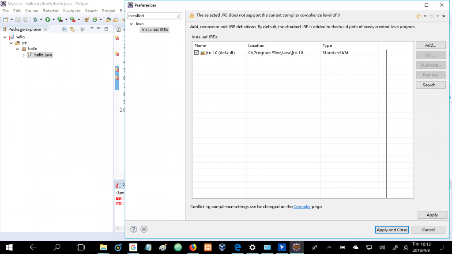The height and width of the screenshot is (254, 452).
Task: Click the New Java Class icon
Action: (95, 19)
